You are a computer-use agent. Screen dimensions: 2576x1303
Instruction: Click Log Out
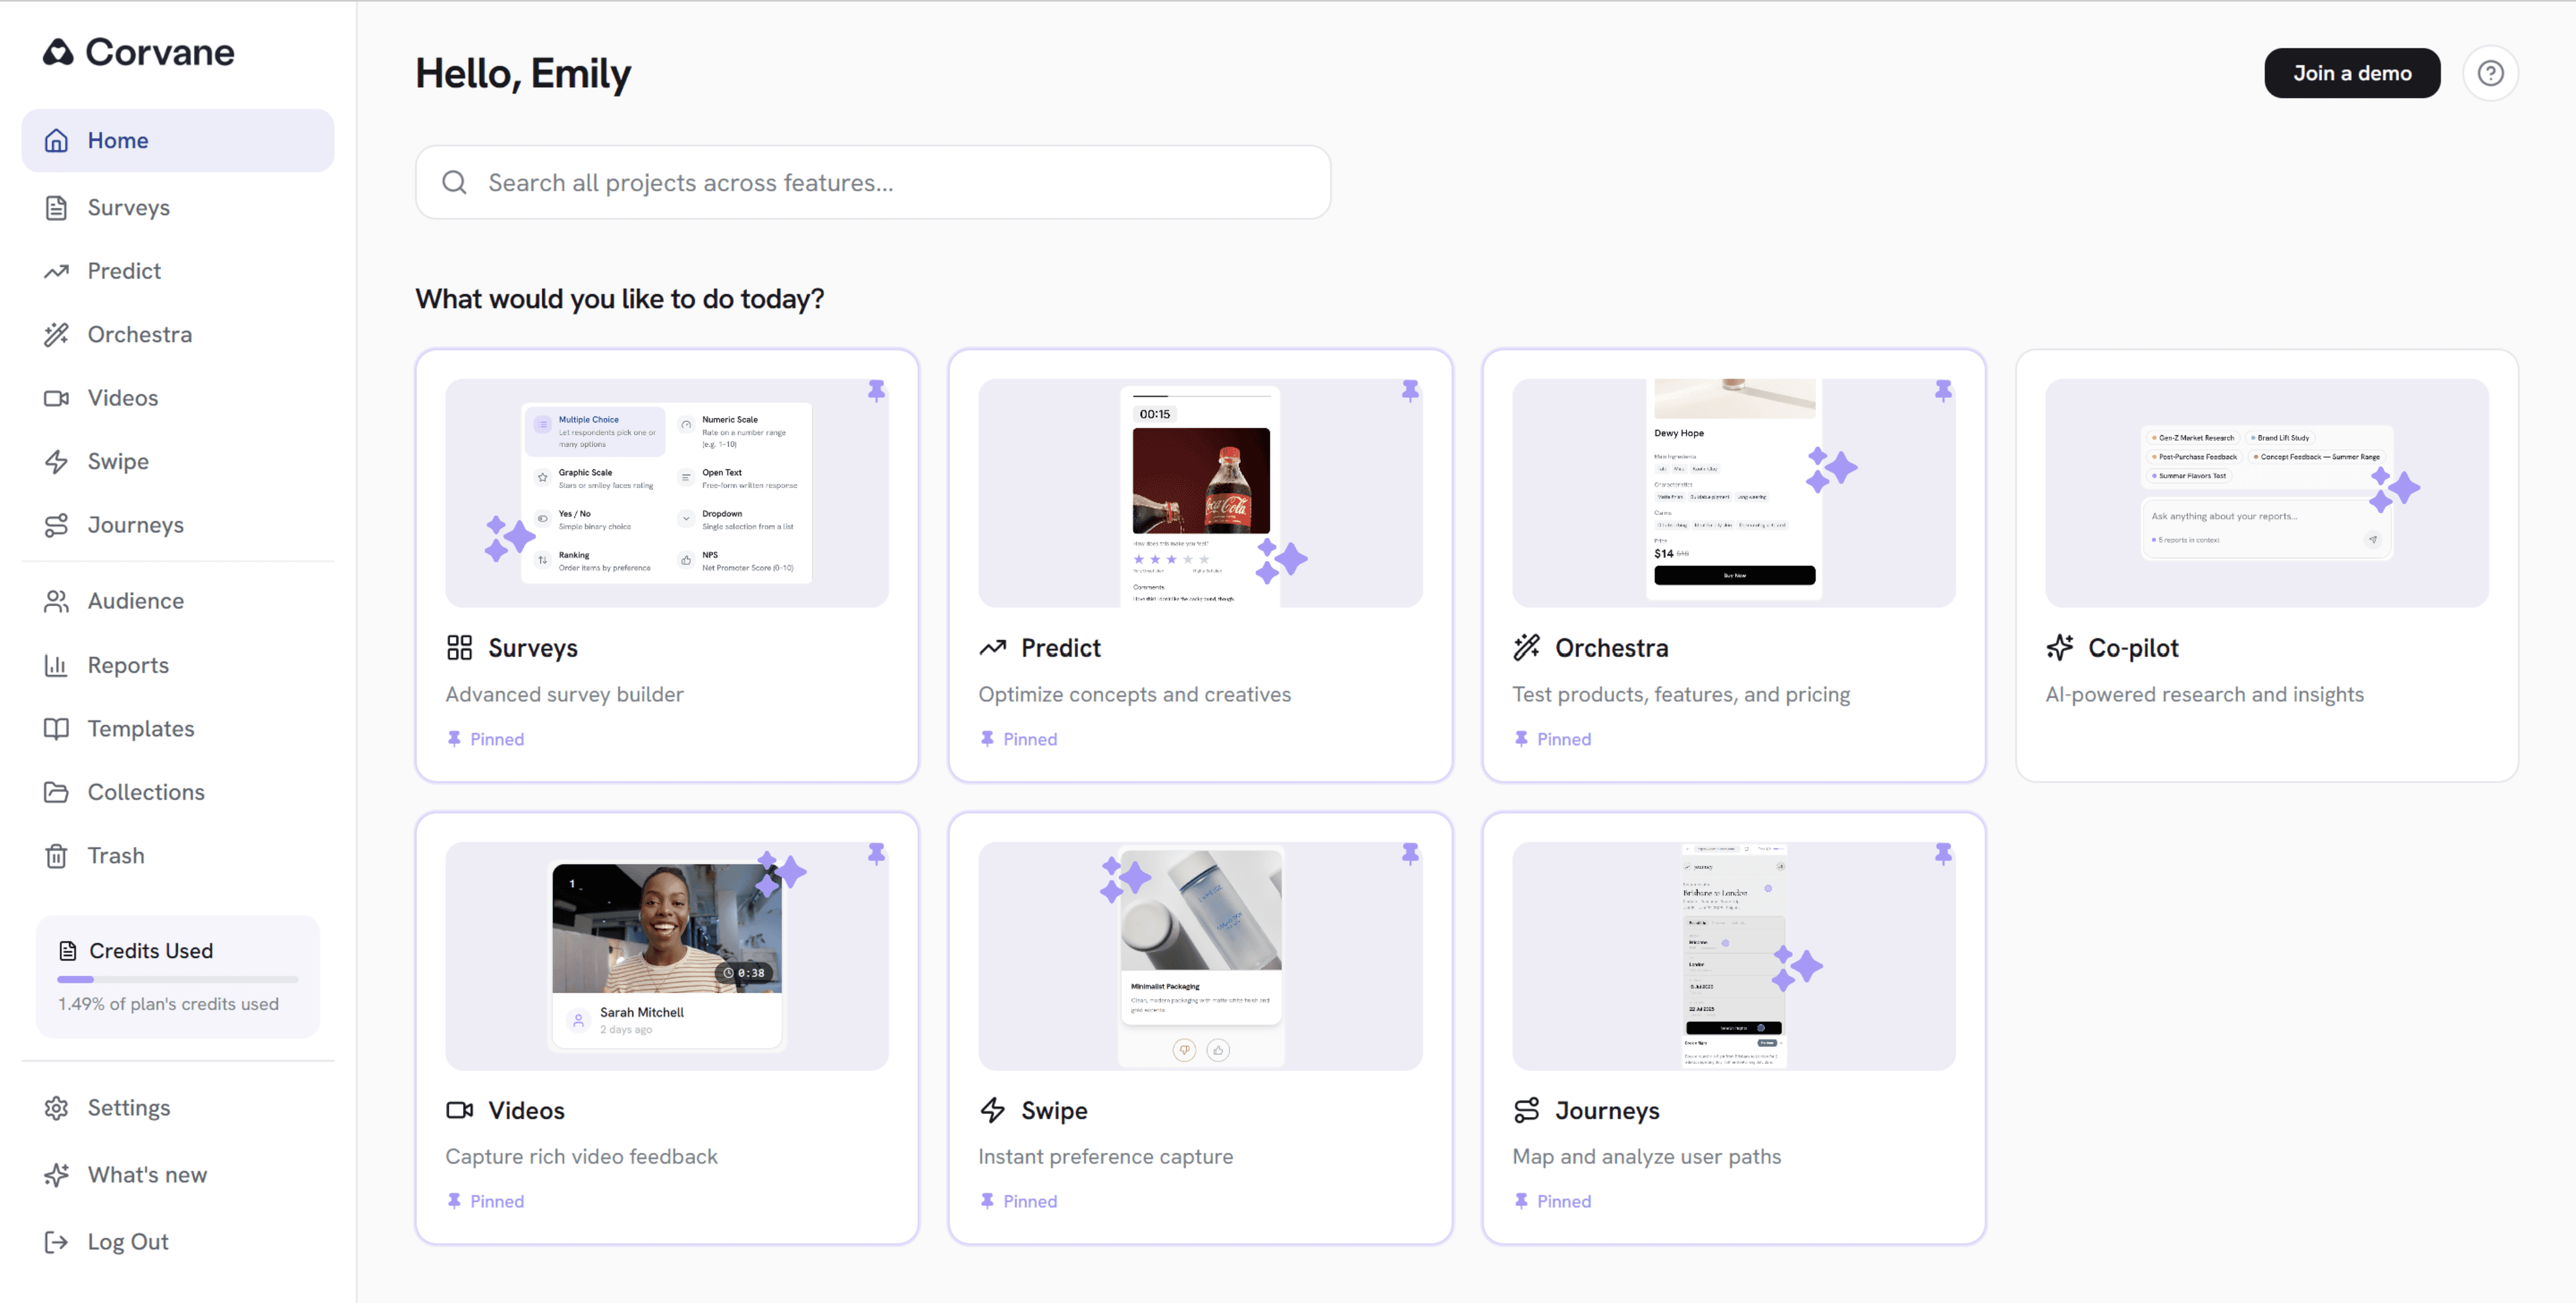tap(127, 1241)
